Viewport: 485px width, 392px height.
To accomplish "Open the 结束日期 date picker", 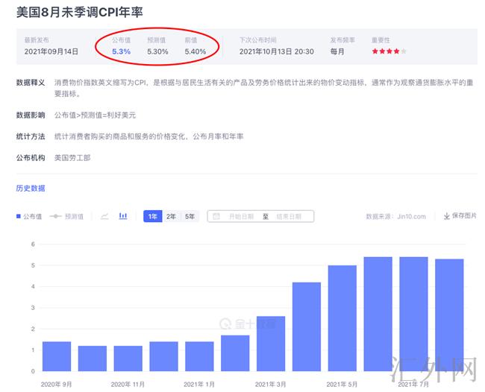I will pyautogui.click(x=288, y=216).
